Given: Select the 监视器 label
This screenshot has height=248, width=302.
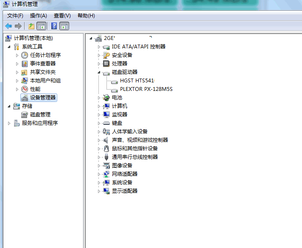Looking at the screenshot, I should 120,115.
